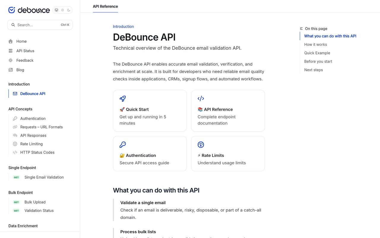The image size is (380, 238).
Task: Open API Responses page
Action: [x=33, y=135]
